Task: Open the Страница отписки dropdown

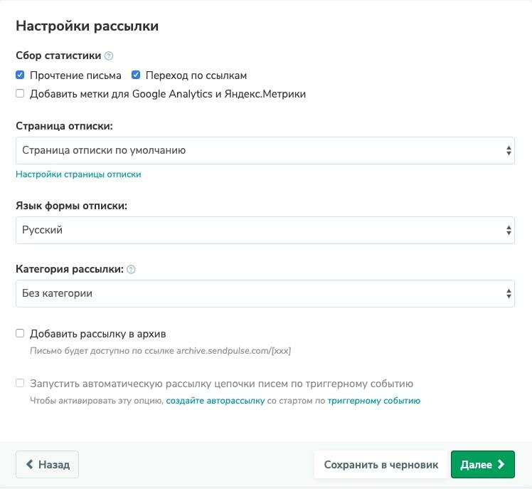Action: point(265,150)
